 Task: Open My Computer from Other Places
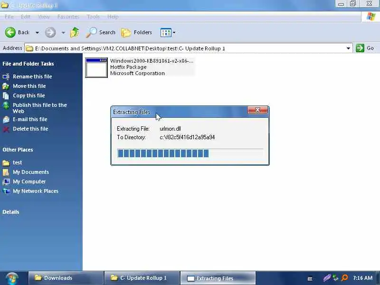pyautogui.click(x=29, y=181)
